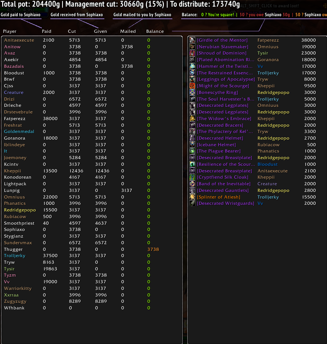Click the Resilience of the Scourge icon
327x344 pixels.
click(x=192, y=164)
